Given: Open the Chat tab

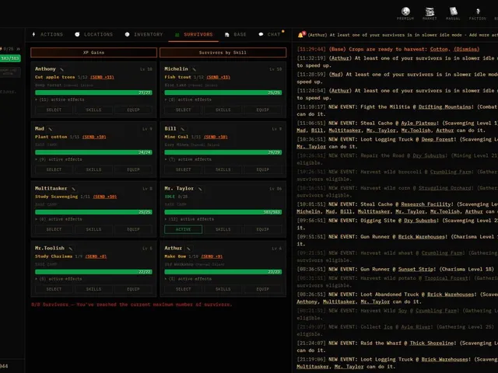Looking at the screenshot, I should click(x=270, y=34).
